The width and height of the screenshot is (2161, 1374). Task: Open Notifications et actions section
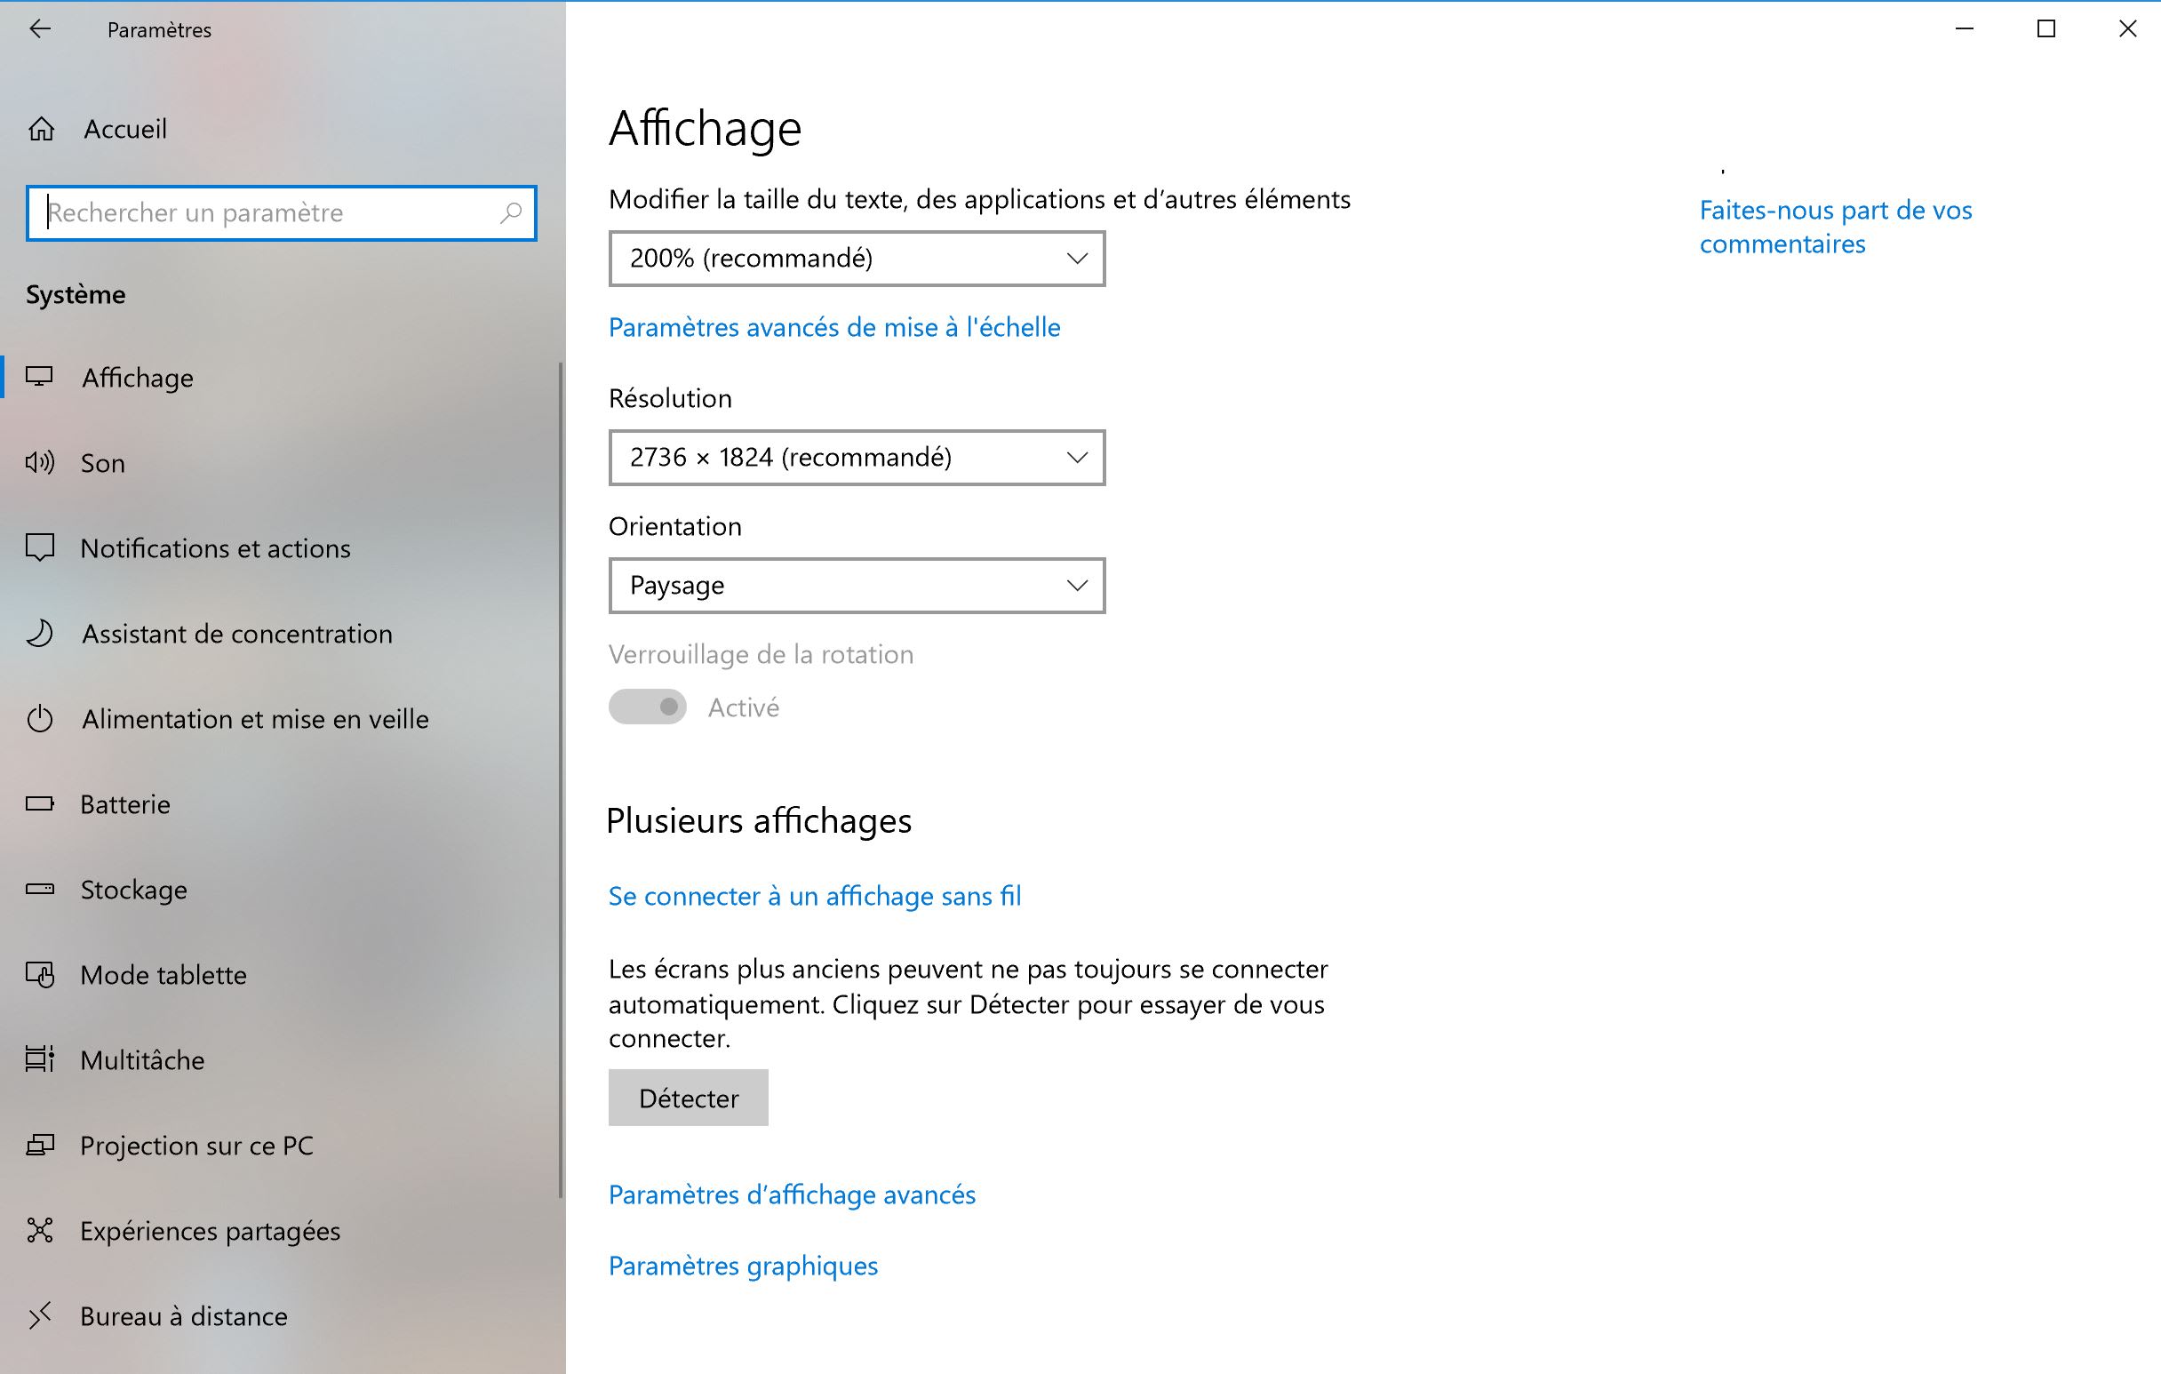215,548
